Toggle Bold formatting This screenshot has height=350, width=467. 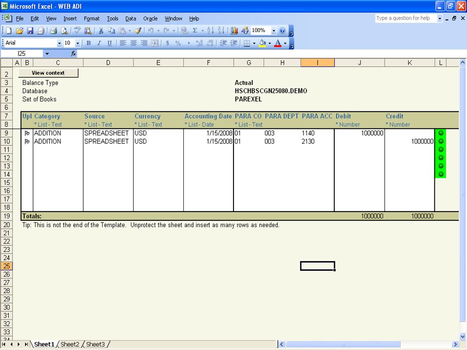89,43
